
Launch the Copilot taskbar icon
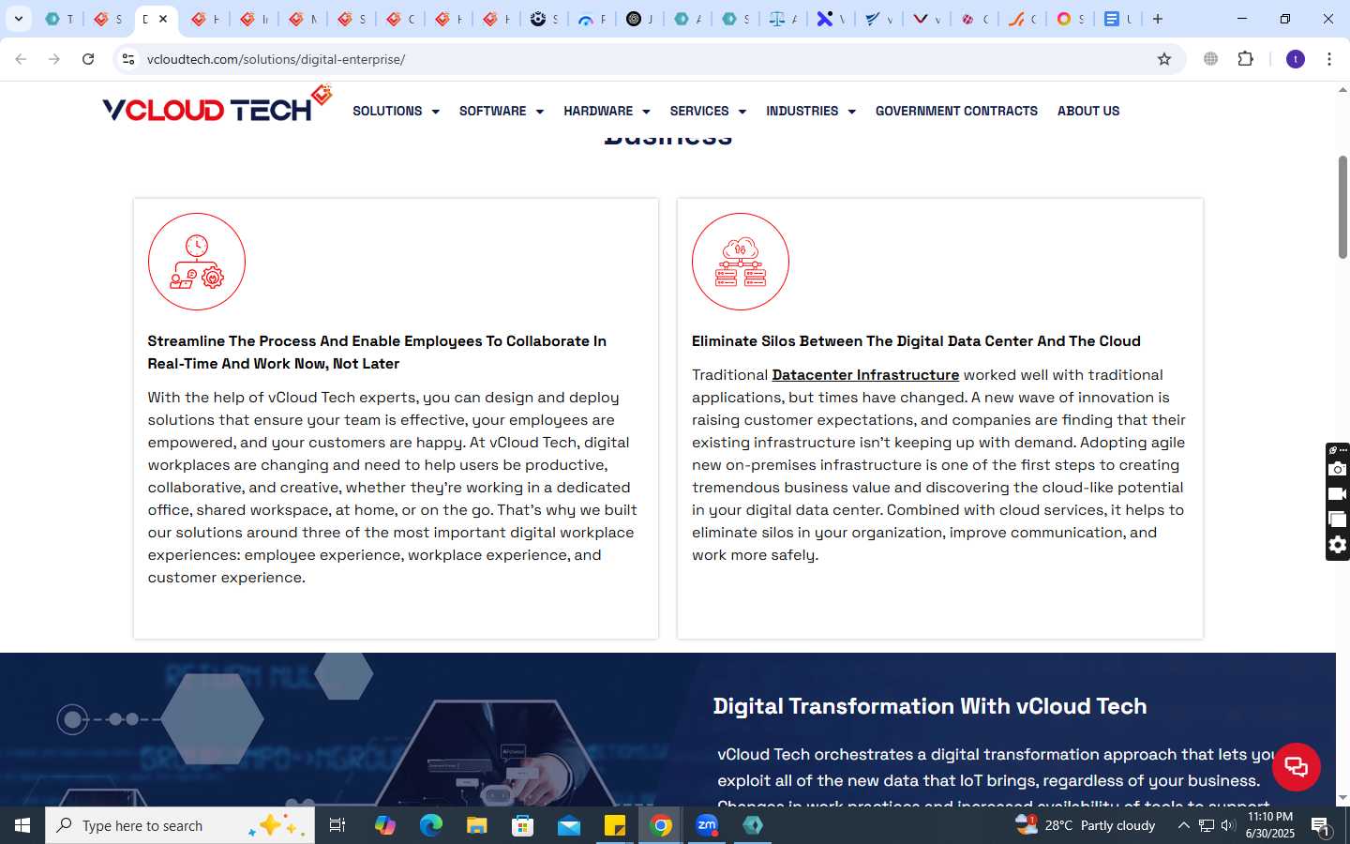[x=385, y=825]
